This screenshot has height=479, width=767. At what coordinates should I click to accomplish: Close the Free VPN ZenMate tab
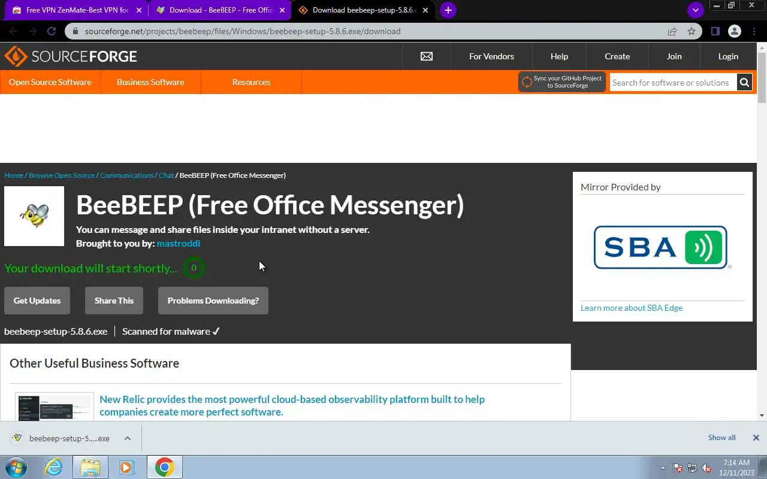coord(139,10)
